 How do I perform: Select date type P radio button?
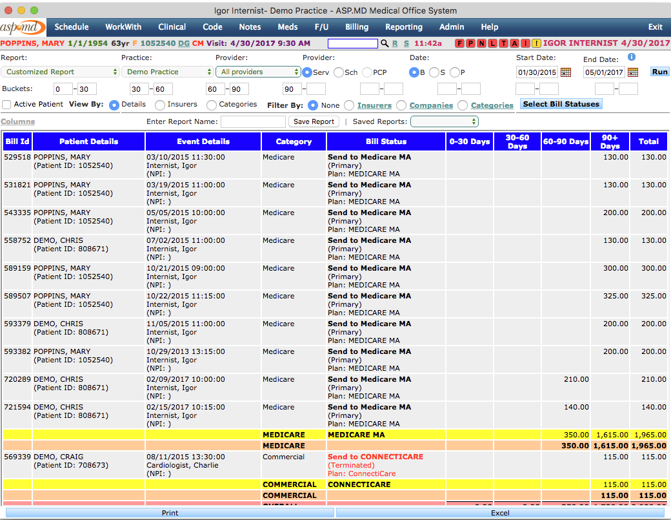tap(454, 72)
